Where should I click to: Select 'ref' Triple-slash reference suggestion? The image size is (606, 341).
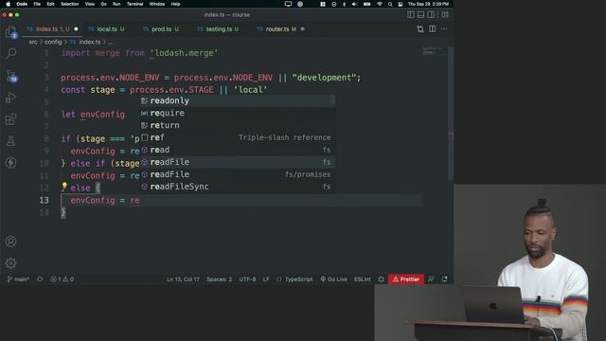pos(237,137)
